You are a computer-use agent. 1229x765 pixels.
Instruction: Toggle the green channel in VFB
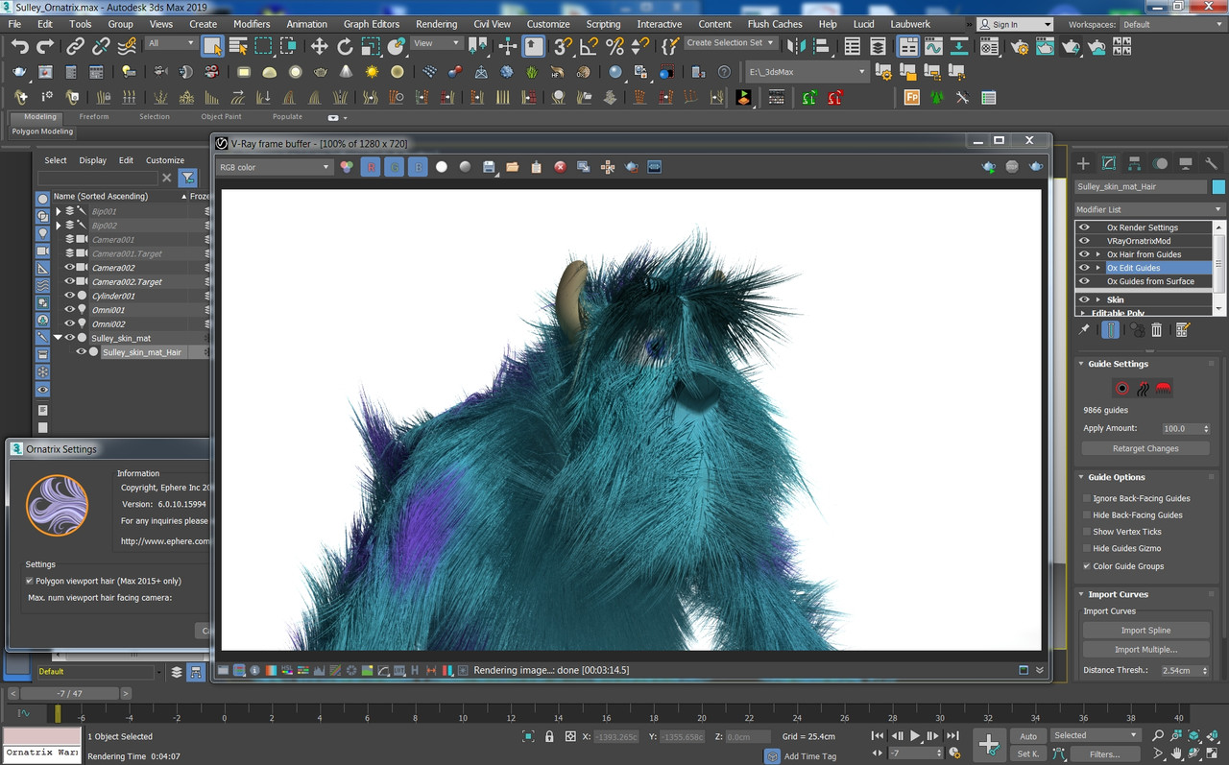(394, 167)
